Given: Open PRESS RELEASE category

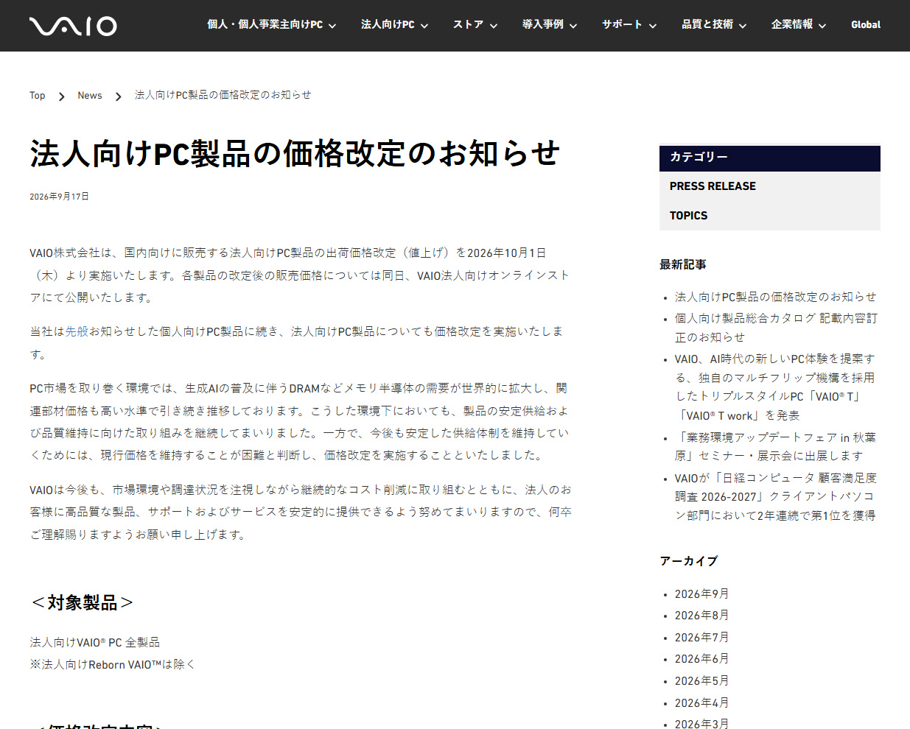Looking at the screenshot, I should pyautogui.click(x=713, y=186).
